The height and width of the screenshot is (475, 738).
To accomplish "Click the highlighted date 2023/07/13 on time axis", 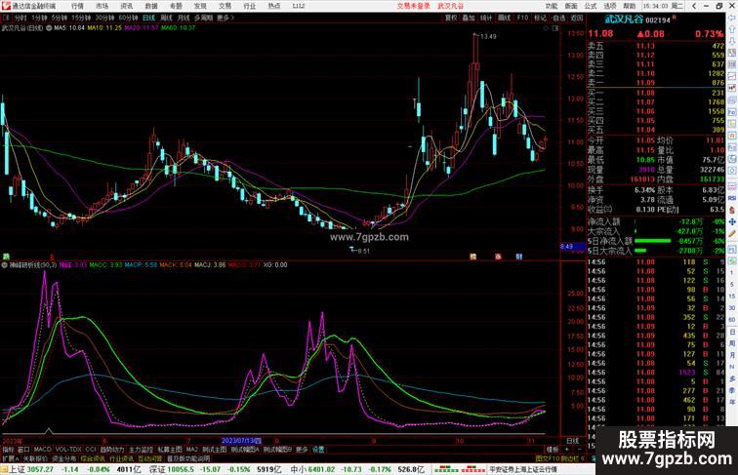I will coord(241,441).
